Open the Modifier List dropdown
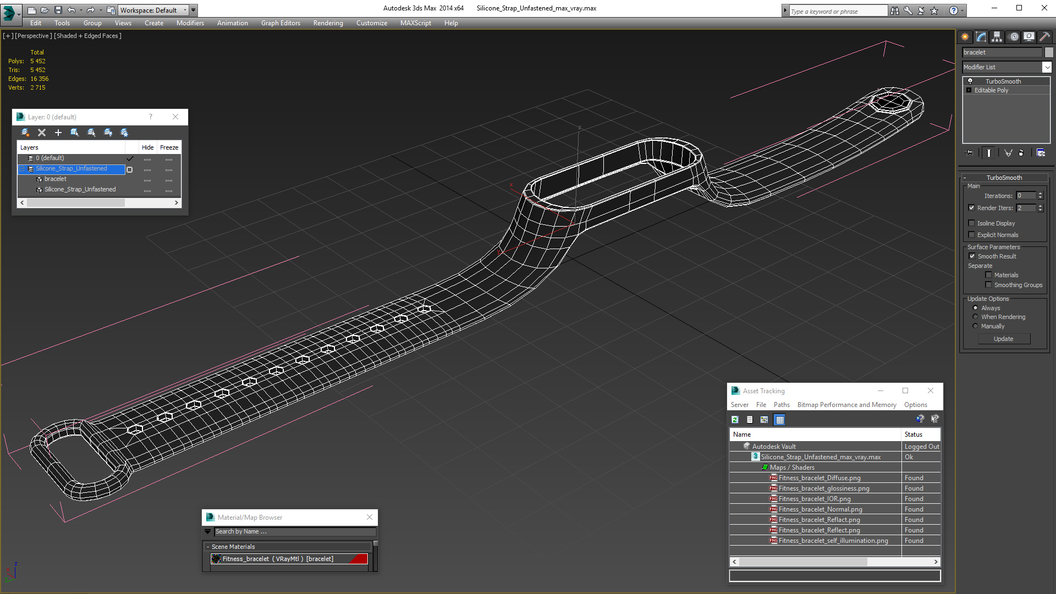Image resolution: width=1056 pixels, height=594 pixels. click(x=1047, y=67)
